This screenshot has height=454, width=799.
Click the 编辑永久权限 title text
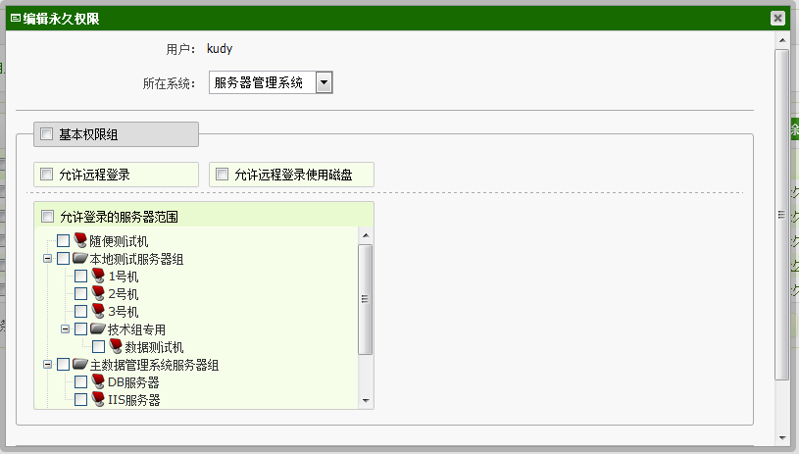[61, 19]
